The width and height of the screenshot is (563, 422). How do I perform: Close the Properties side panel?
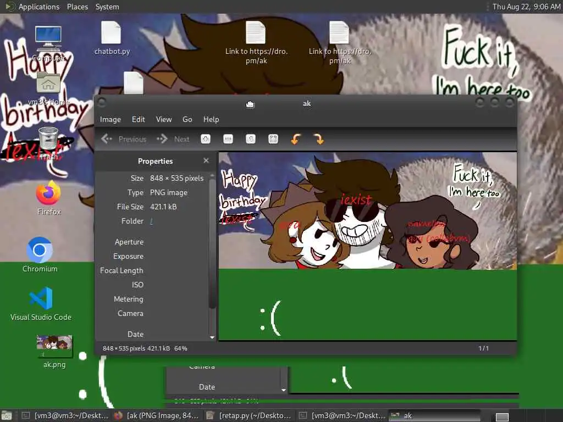pyautogui.click(x=206, y=160)
